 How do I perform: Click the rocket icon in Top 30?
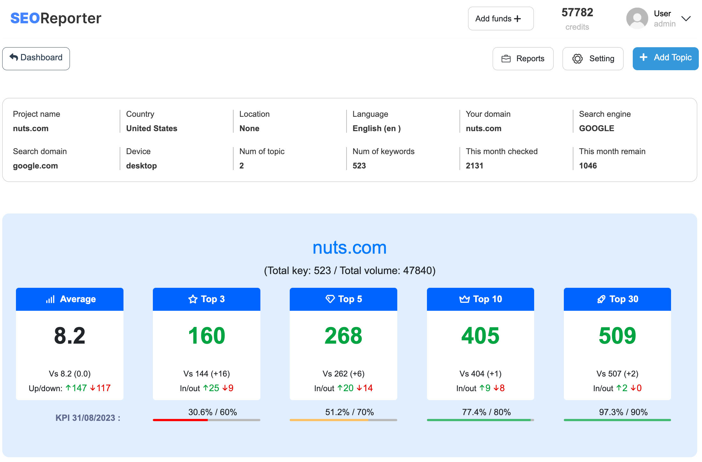(x=601, y=299)
